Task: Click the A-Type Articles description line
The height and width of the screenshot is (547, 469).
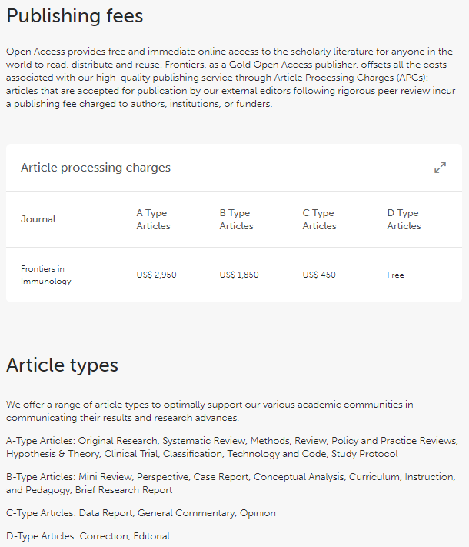Action: [x=231, y=447]
